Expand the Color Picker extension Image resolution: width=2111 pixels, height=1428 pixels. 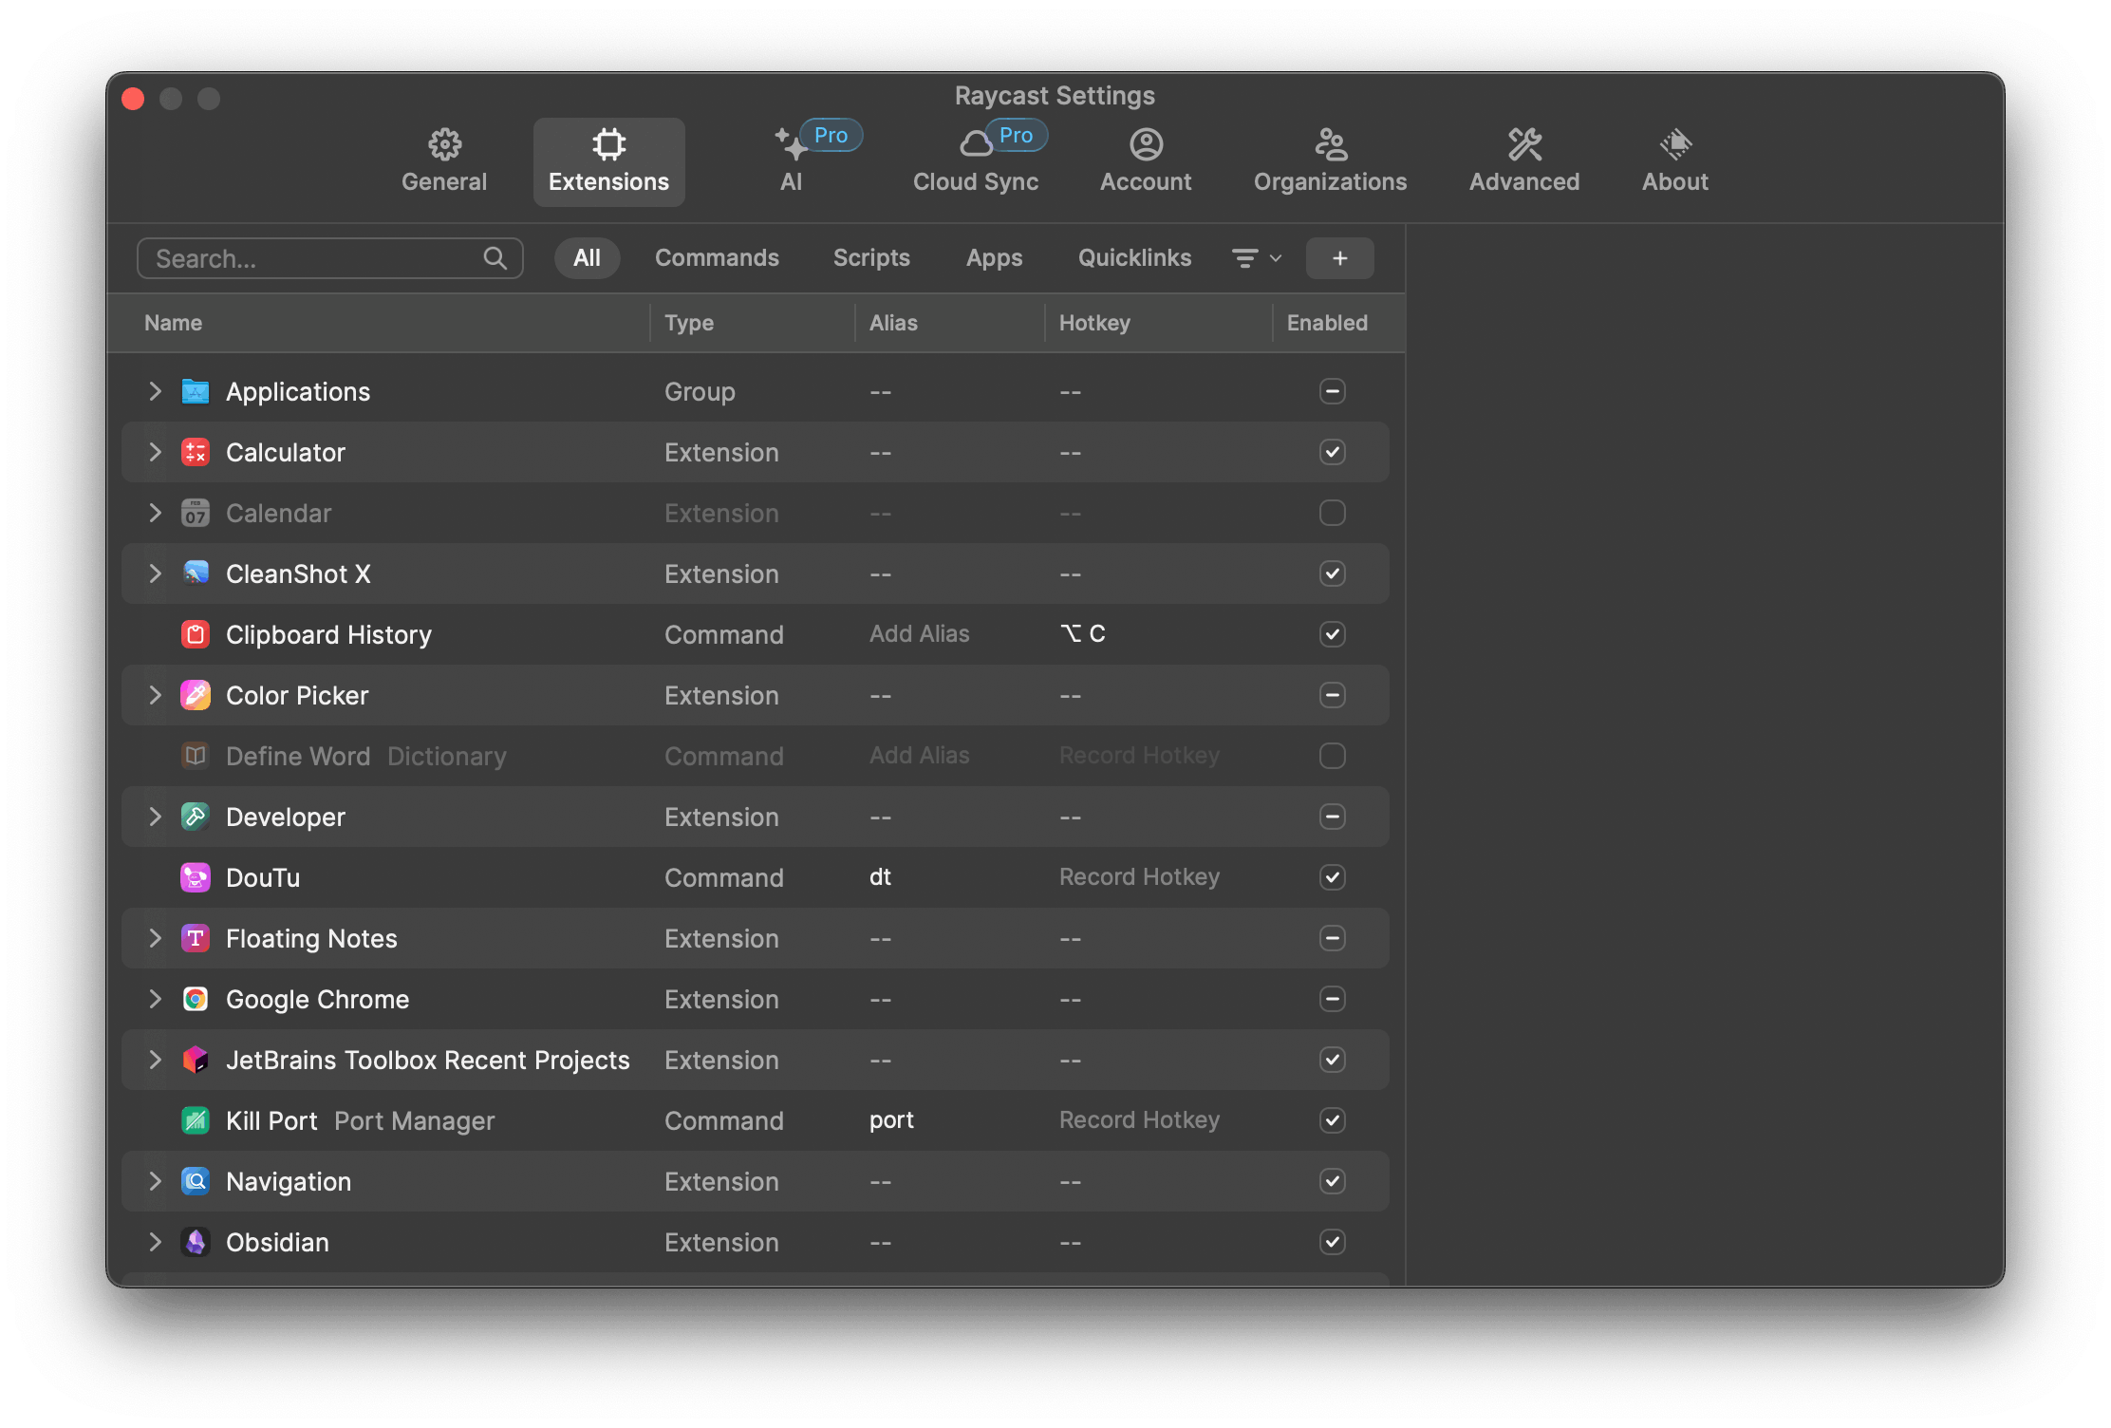[155, 695]
